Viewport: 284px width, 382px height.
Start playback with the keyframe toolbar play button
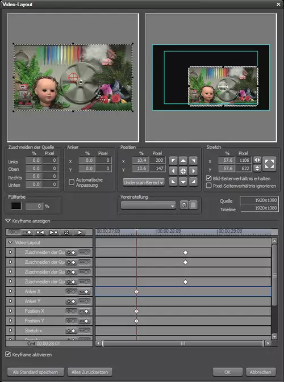tap(80, 232)
